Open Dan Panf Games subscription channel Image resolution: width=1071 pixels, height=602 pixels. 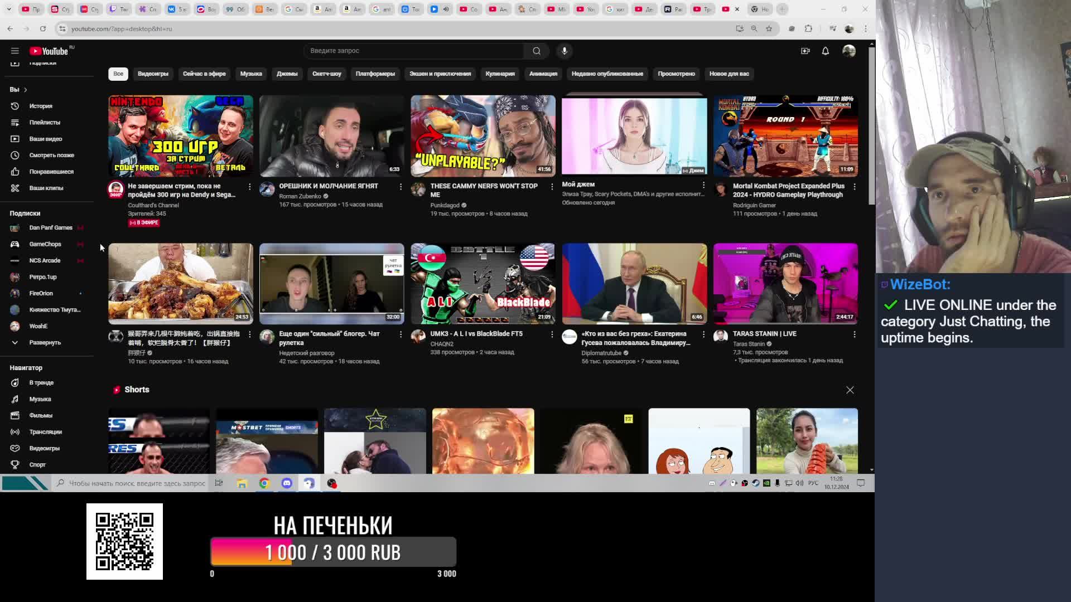(50, 227)
